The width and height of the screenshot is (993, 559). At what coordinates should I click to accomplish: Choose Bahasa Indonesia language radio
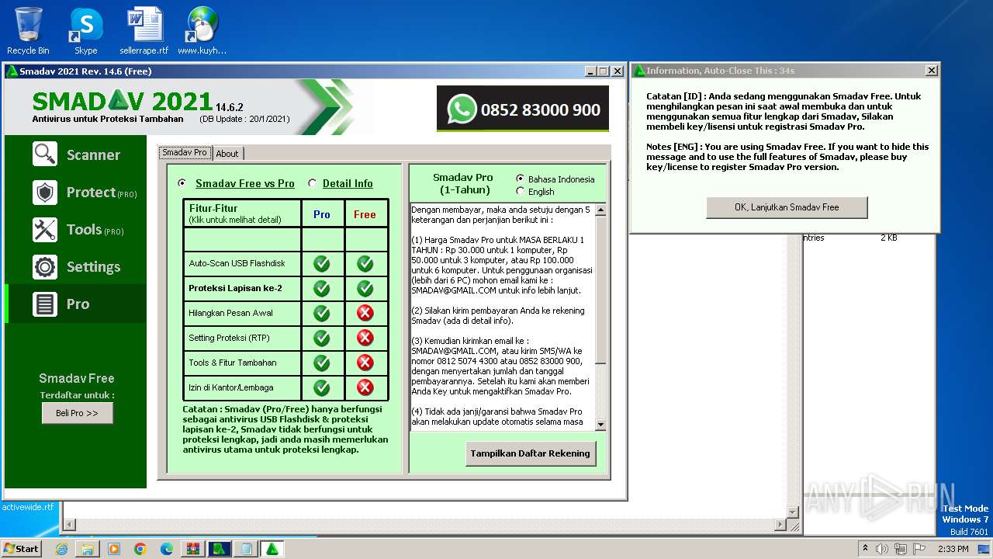click(520, 179)
